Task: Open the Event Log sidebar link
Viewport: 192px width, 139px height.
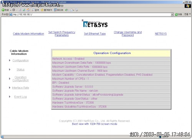Action: click(x=20, y=97)
